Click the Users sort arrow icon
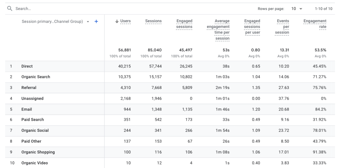The image size is (341, 168). (x=117, y=21)
